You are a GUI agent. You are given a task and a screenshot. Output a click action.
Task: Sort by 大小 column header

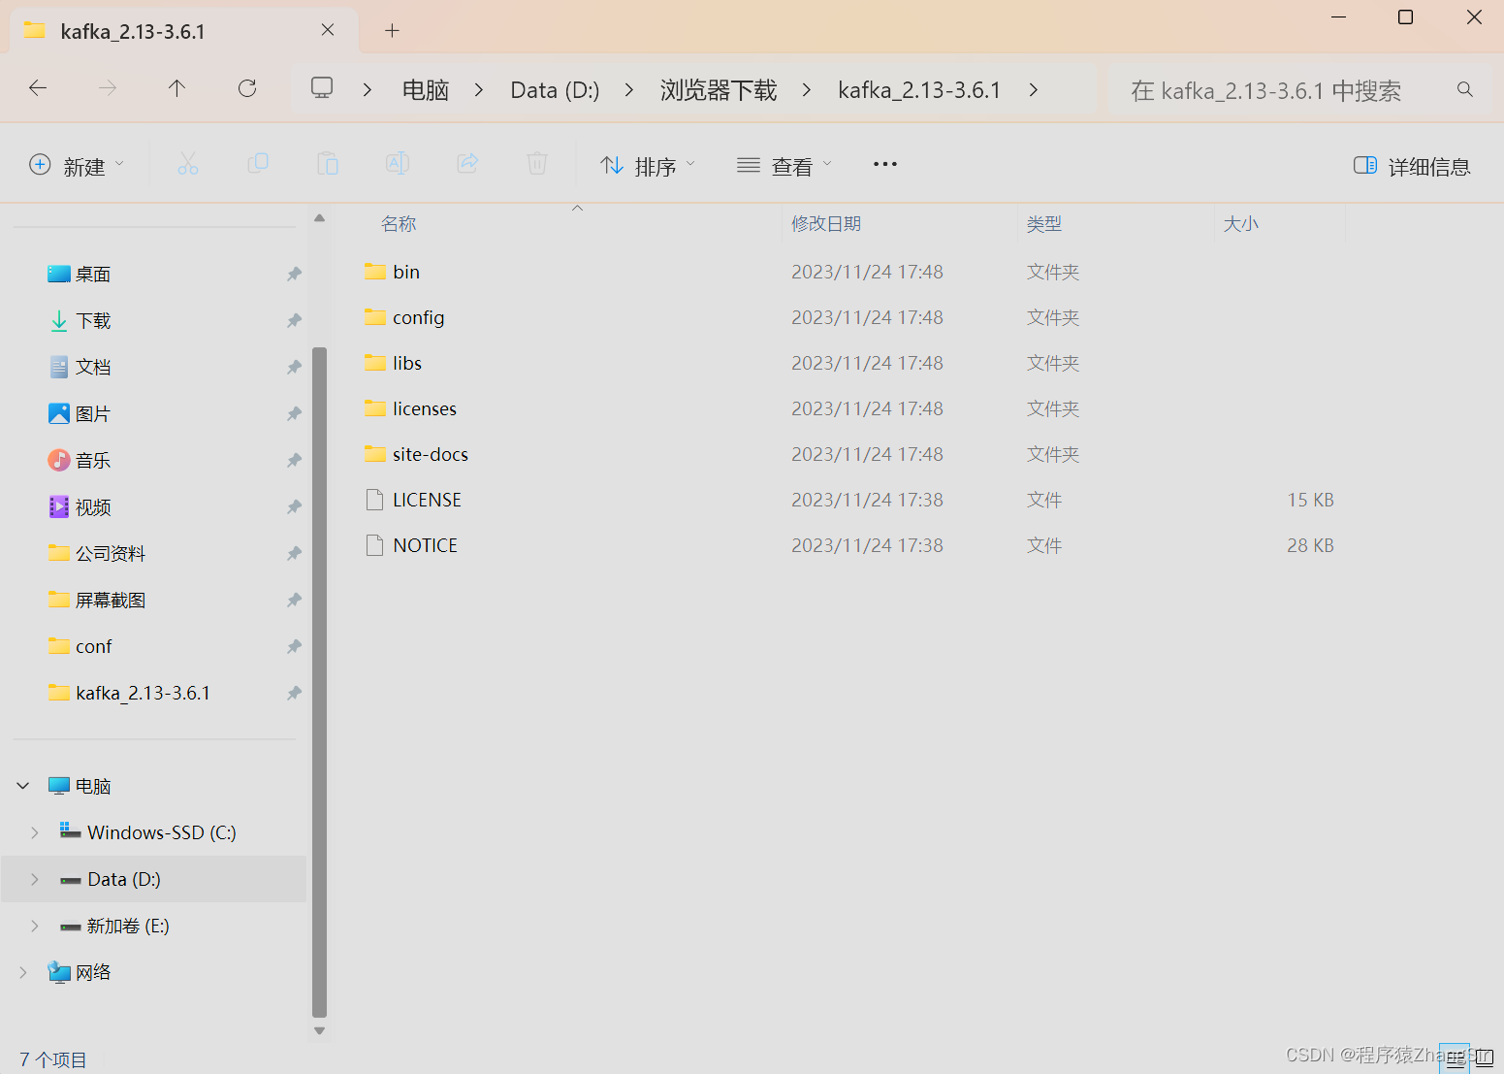pos(1240,224)
